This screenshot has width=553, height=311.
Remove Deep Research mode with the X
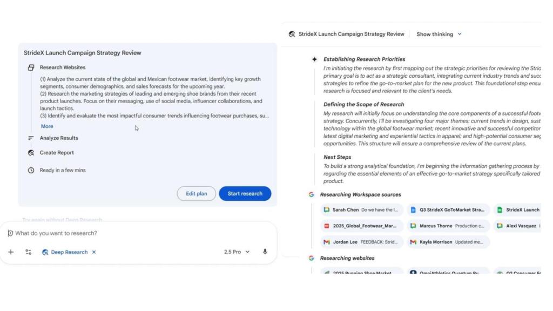click(x=94, y=252)
